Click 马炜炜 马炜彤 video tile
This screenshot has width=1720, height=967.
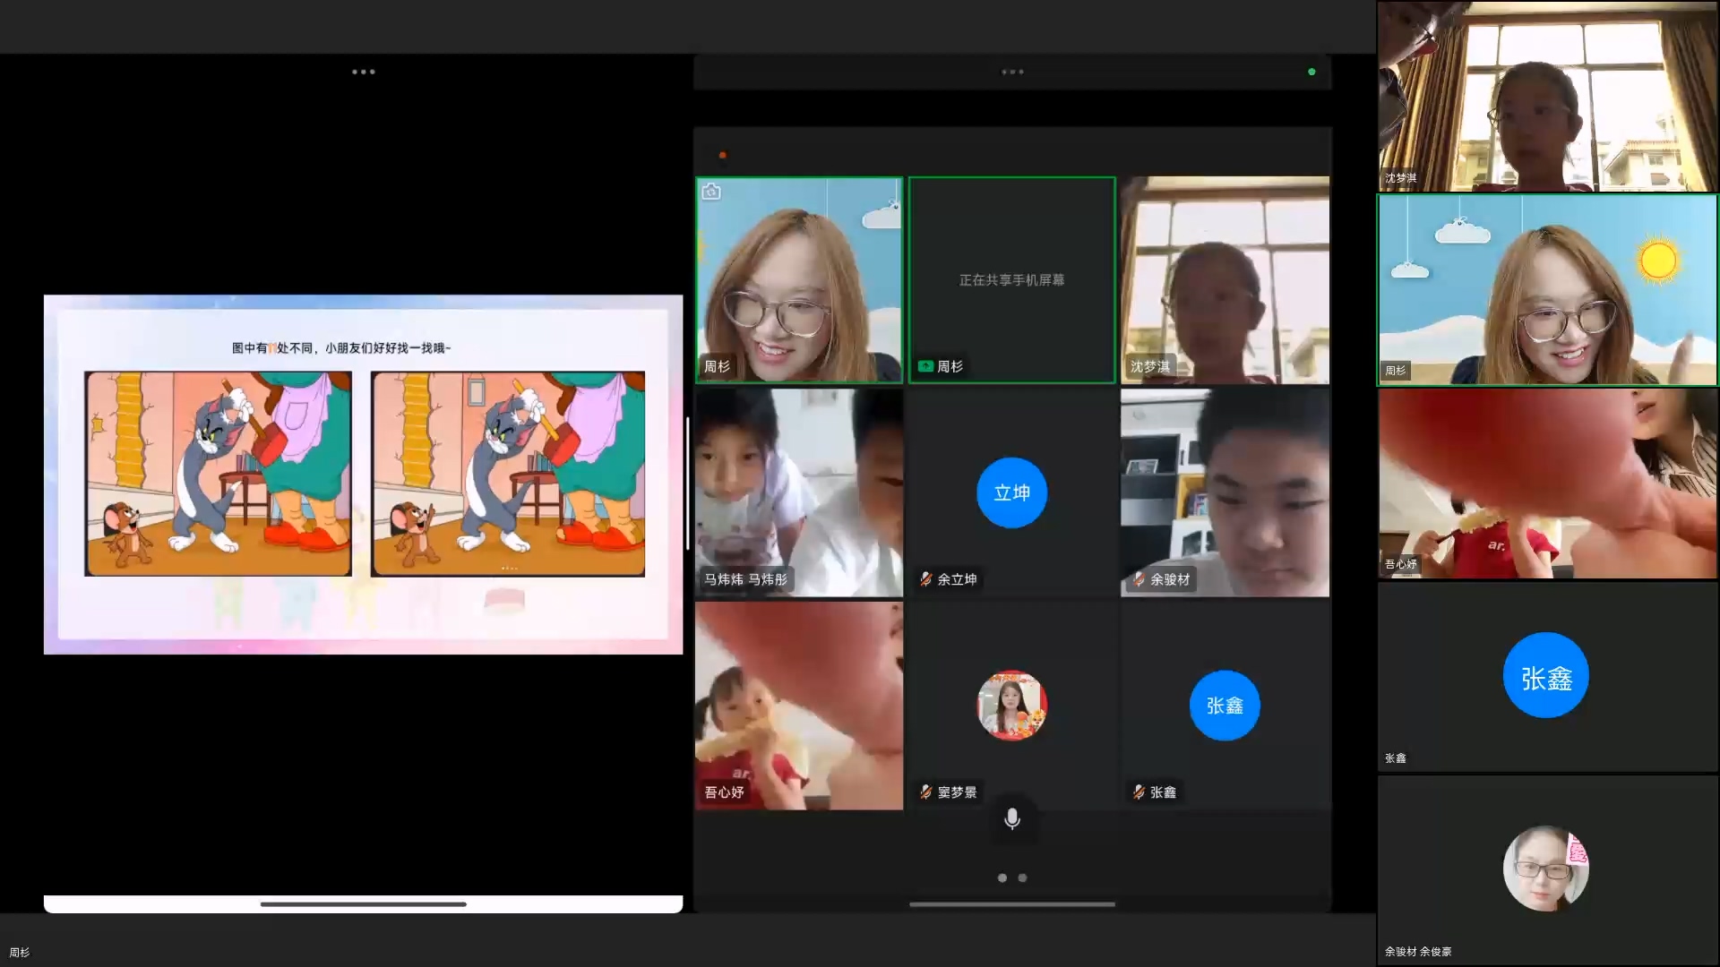click(798, 492)
